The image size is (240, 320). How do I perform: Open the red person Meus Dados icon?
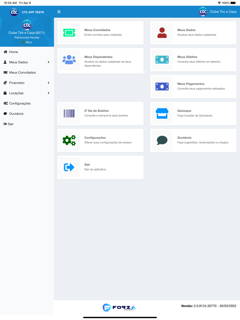tap(162, 33)
